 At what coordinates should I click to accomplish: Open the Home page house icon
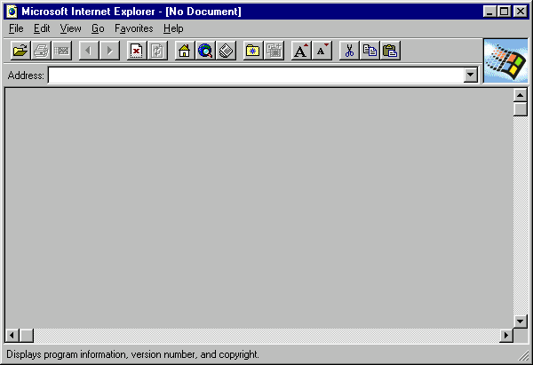pyautogui.click(x=185, y=51)
